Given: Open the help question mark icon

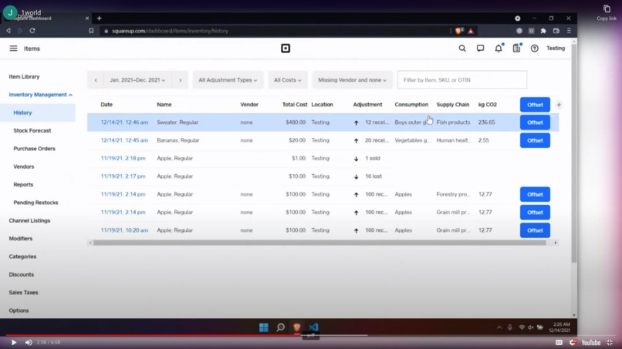Looking at the screenshot, I should coord(534,49).
